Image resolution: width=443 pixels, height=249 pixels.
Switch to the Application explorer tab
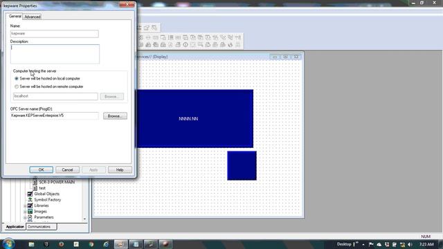tap(15, 227)
